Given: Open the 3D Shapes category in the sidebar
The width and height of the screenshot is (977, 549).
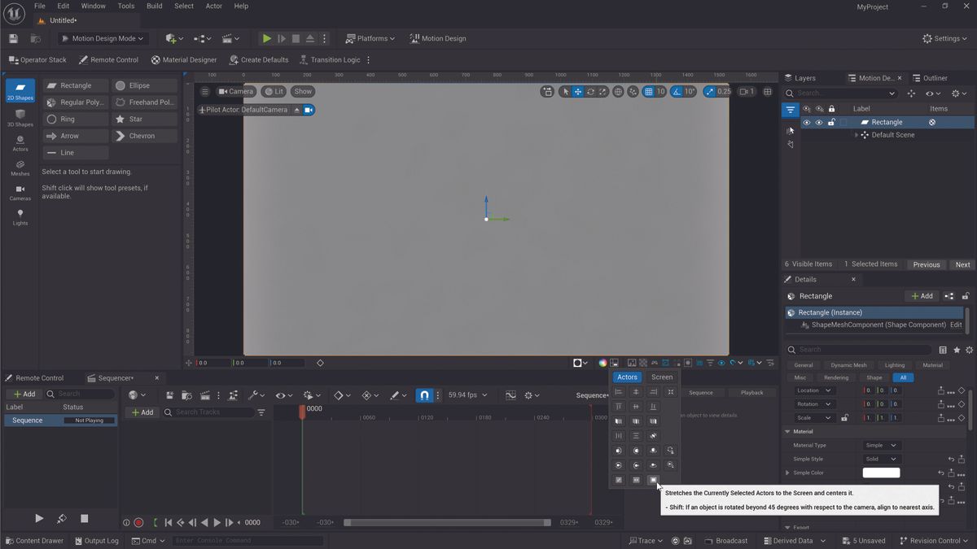Looking at the screenshot, I should tap(20, 118).
